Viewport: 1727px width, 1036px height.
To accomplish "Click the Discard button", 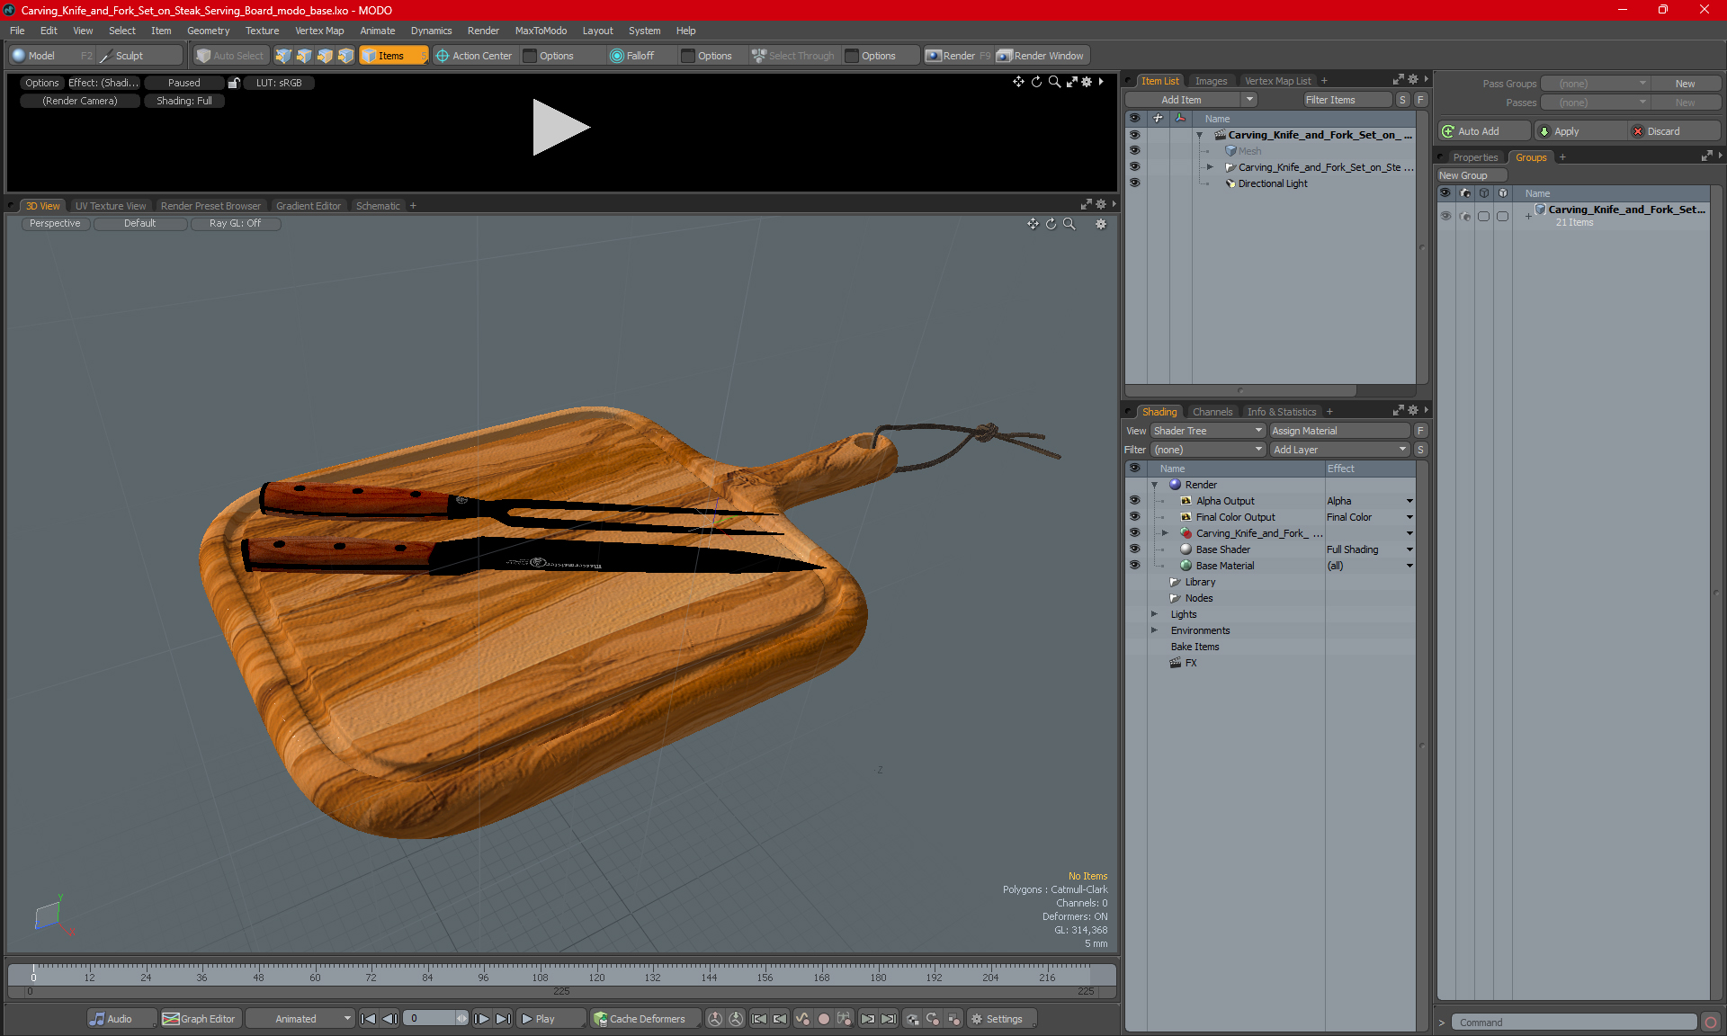I will 1674,131.
